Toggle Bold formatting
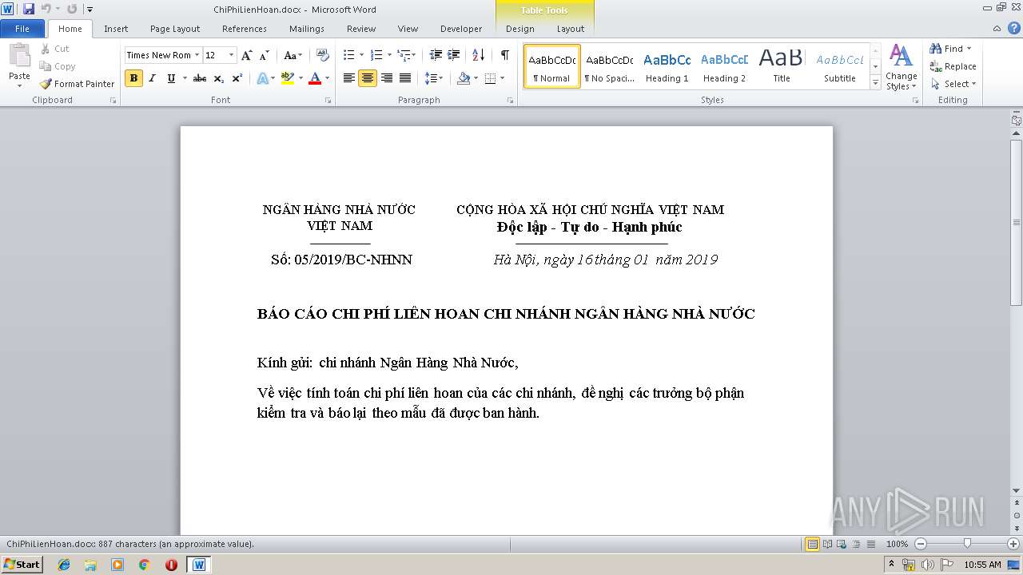This screenshot has height=575, width=1023. (x=133, y=78)
